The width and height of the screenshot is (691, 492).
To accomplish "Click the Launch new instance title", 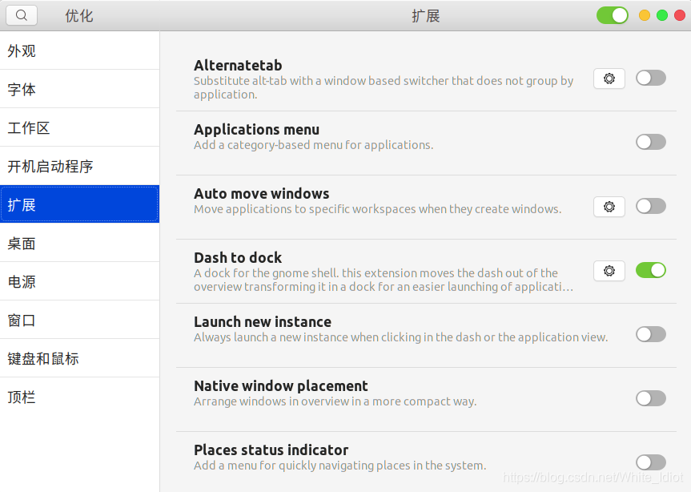I will (263, 322).
